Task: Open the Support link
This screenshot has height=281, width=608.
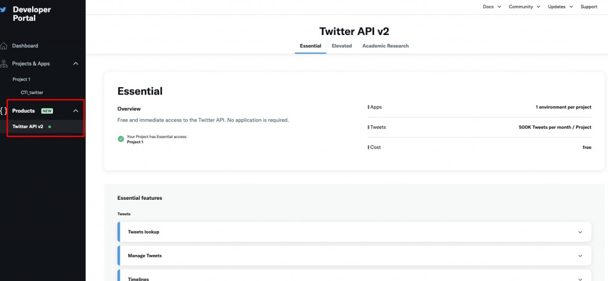Action: 589,7
